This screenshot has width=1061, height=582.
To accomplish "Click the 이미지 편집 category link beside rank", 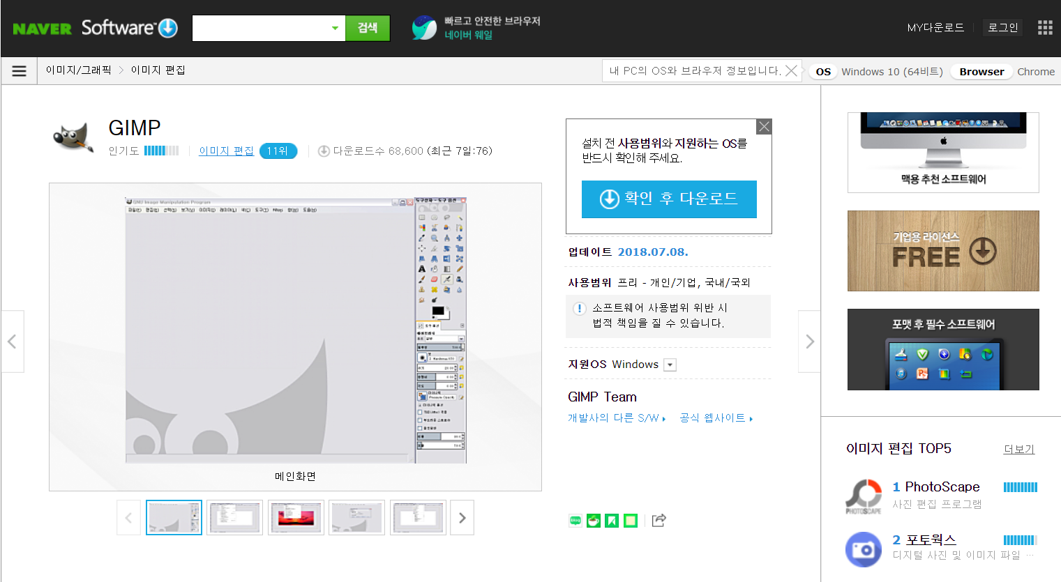I will 226,151.
